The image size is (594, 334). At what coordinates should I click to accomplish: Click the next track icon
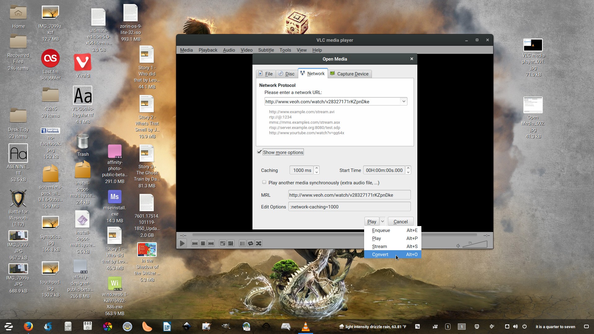point(211,243)
